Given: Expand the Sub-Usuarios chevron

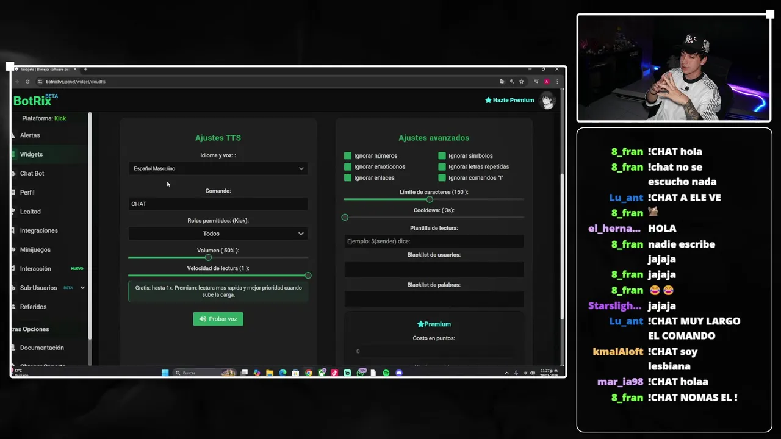Looking at the screenshot, I should click(x=82, y=288).
